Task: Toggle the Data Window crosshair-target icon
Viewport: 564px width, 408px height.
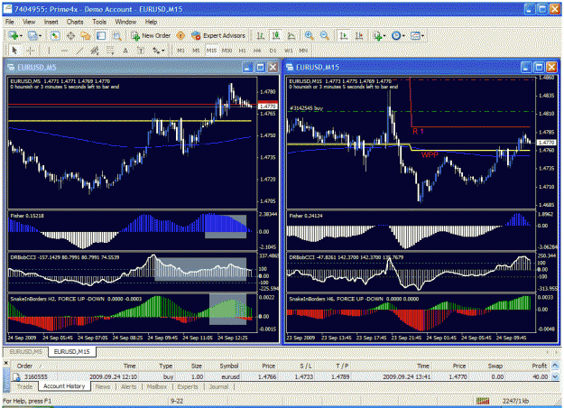Action: tap(70, 35)
